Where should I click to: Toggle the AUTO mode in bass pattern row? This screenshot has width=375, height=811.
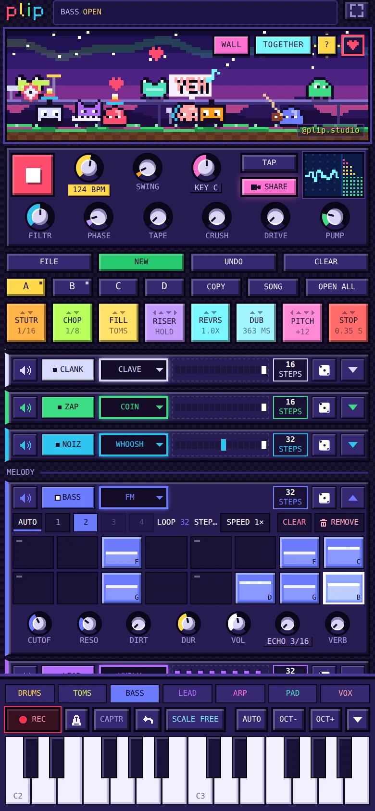tap(27, 522)
